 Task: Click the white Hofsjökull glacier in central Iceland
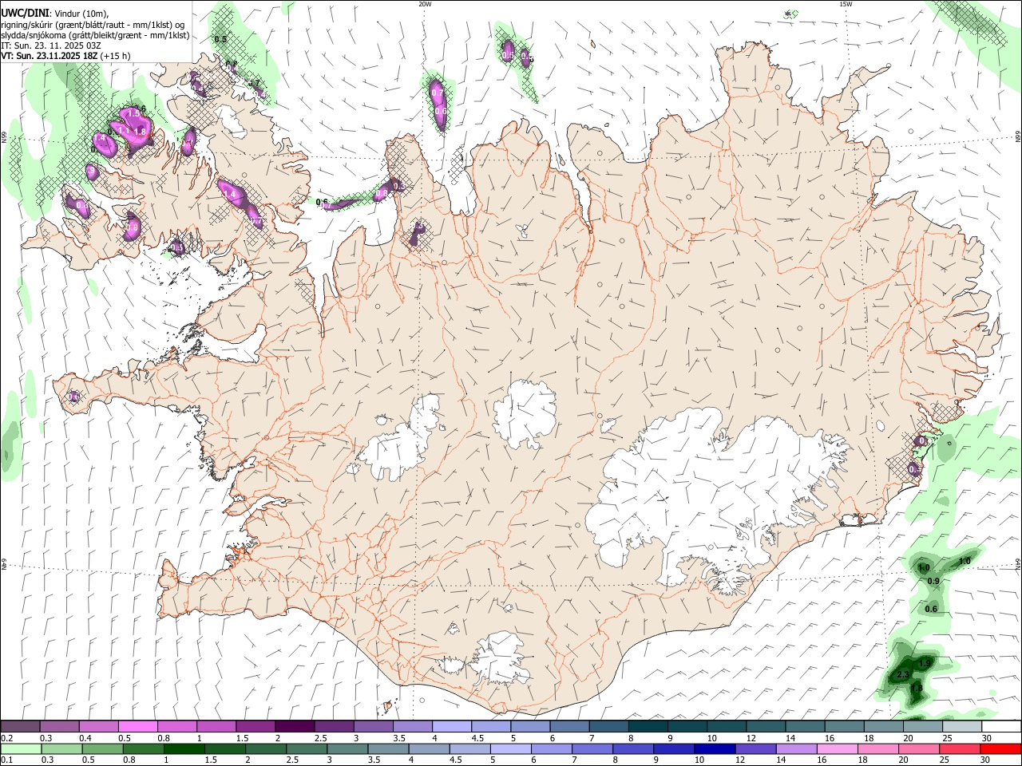525,413
